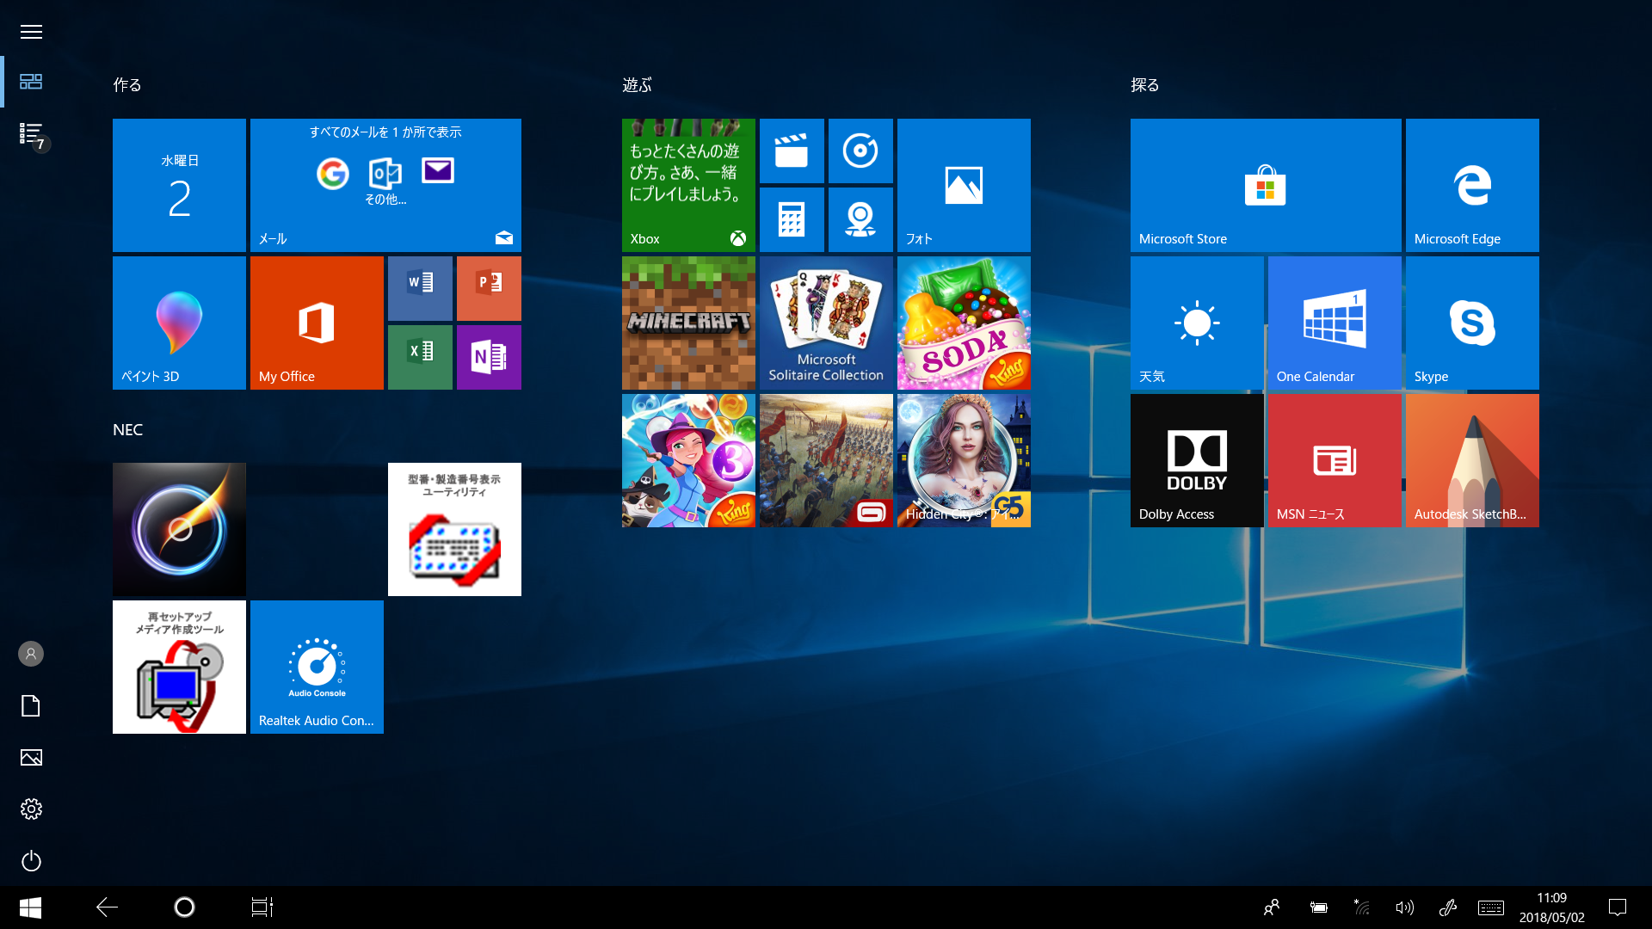Open Task View on taskbar
Image resolution: width=1652 pixels, height=929 pixels.
(x=262, y=907)
